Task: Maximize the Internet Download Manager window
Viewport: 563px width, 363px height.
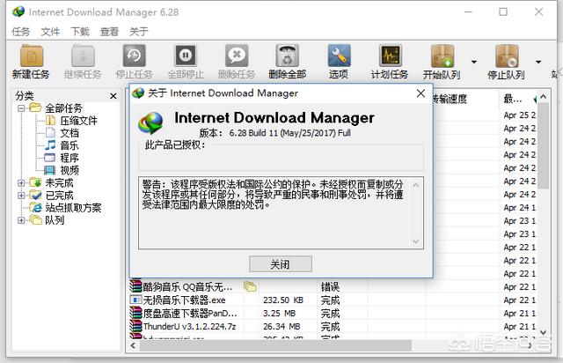Action: tap(503, 11)
